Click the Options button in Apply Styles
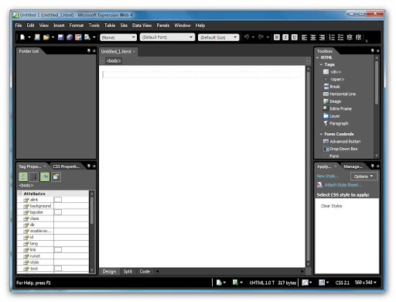The width and height of the screenshot is (396, 302). (364, 177)
